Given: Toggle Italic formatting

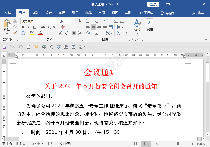Looking at the screenshot, I should pyautogui.click(x=29, y=27).
